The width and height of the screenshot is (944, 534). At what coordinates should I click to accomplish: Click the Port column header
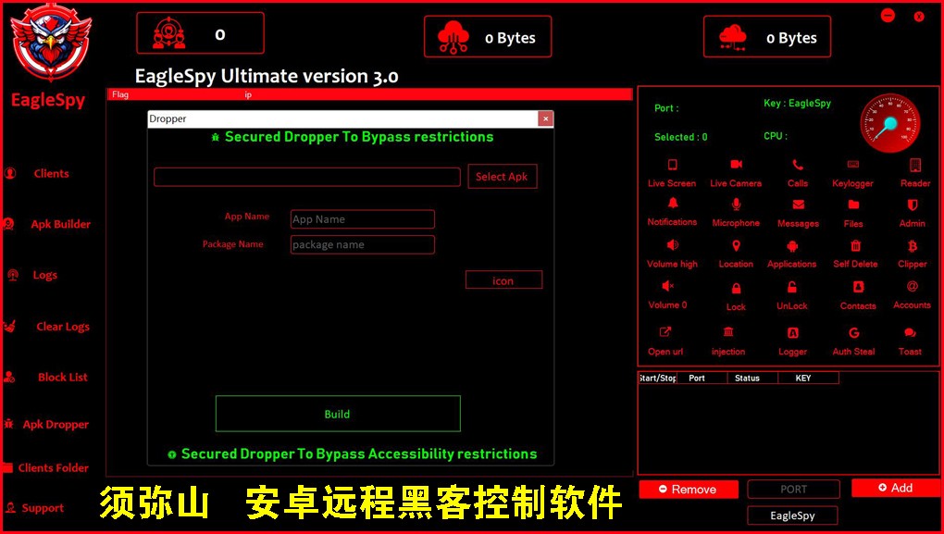702,379
